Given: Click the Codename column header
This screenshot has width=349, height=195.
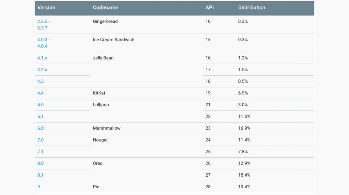Looking at the screenshot, I should (x=105, y=8).
